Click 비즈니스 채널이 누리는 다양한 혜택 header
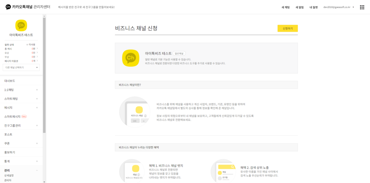370x183 pixels. pos(206,147)
